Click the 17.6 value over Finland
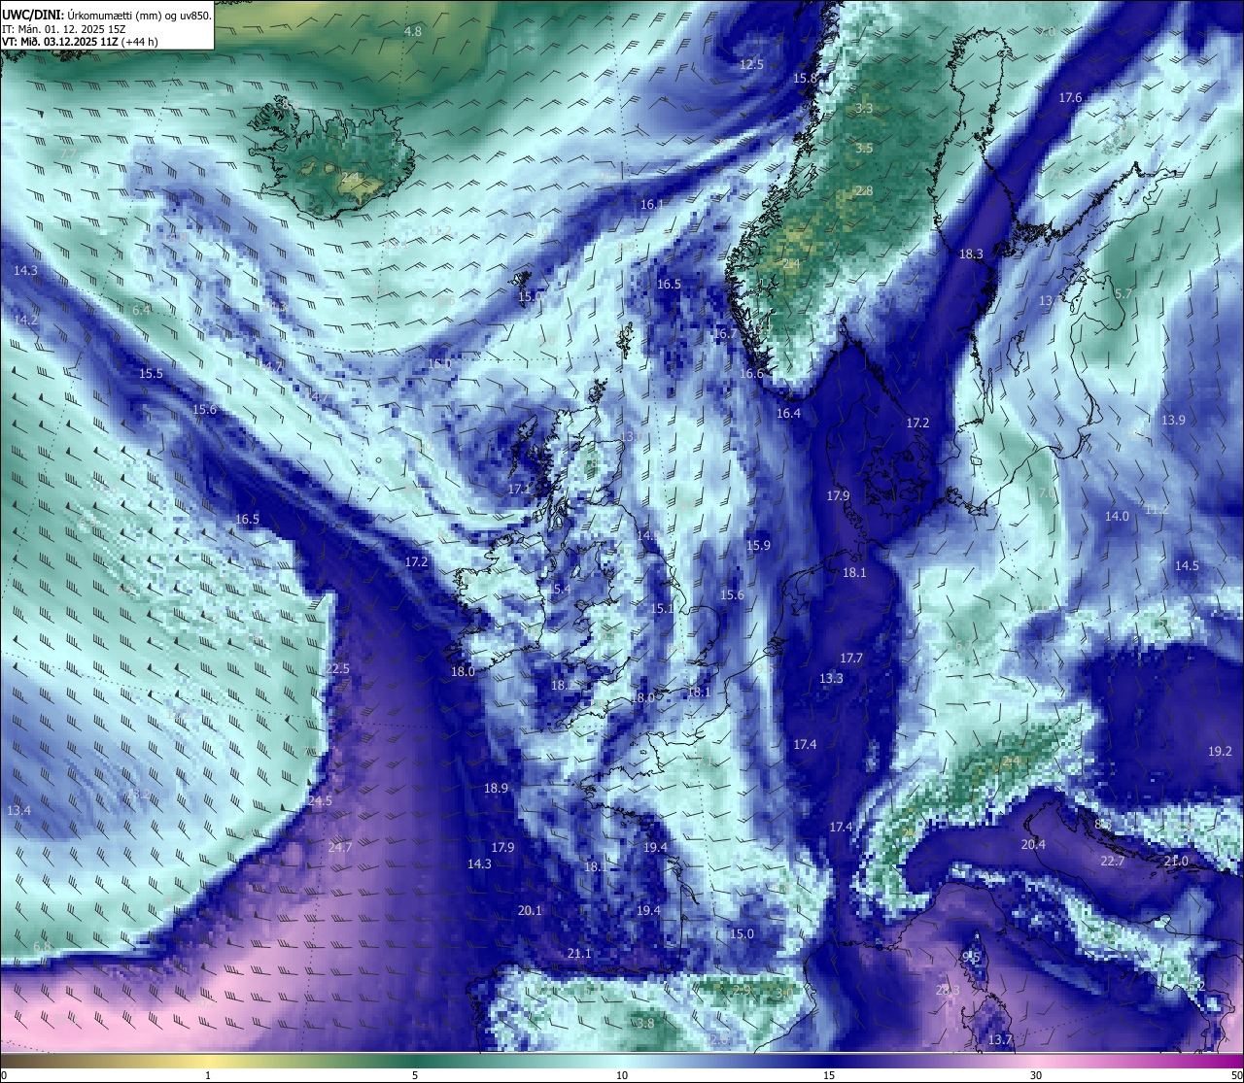This screenshot has width=1244, height=1083. (x=1070, y=98)
